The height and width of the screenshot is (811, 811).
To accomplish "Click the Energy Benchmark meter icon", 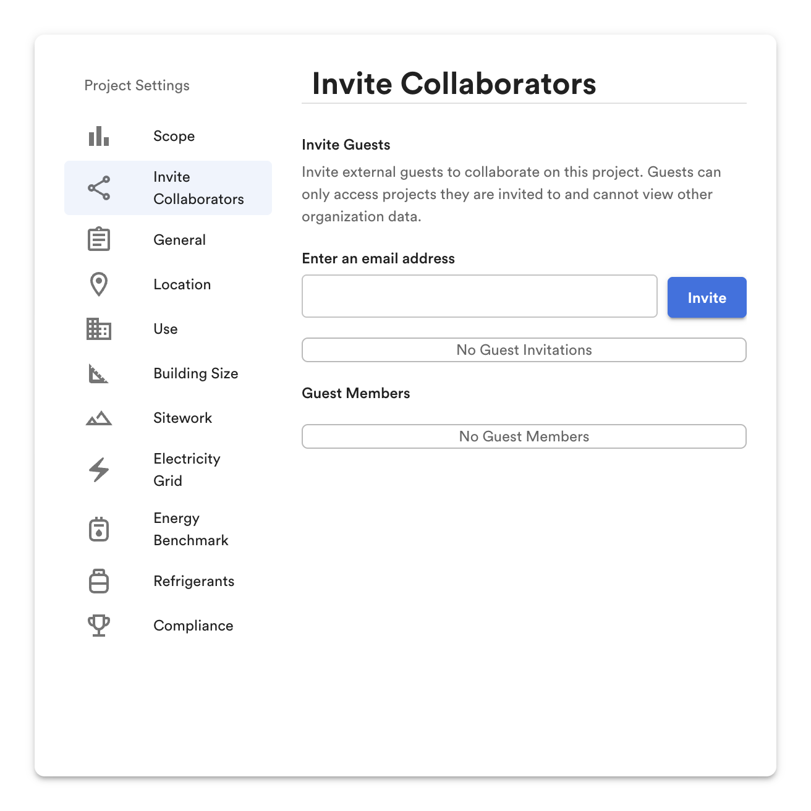I will (99, 529).
